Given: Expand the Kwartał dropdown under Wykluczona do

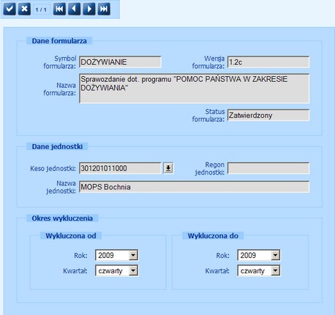Looking at the screenshot, I should click(x=275, y=270).
